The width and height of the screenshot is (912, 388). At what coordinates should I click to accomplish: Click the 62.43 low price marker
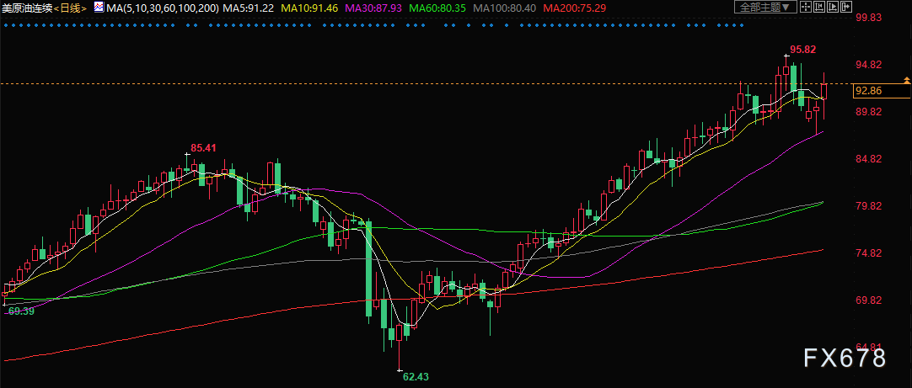(416, 376)
